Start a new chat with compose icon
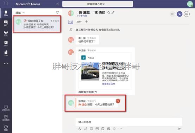The width and height of the screenshot is (195, 133). (x=57, y=4)
